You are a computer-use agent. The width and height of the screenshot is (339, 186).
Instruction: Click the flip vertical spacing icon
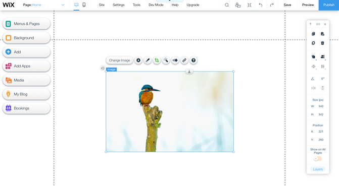322,88
